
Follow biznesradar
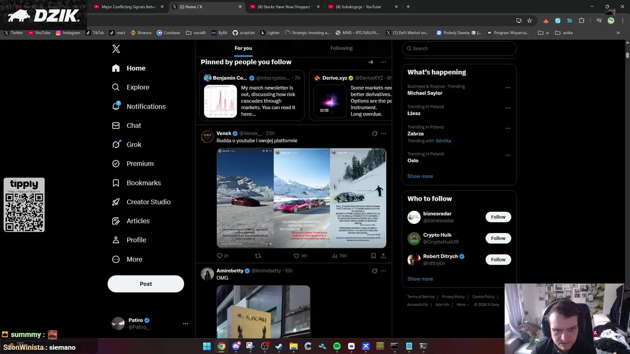[498, 217]
